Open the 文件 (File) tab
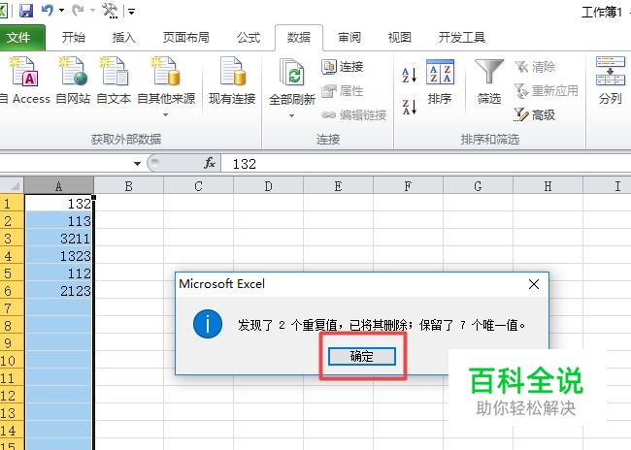The image size is (631, 450). [x=18, y=38]
